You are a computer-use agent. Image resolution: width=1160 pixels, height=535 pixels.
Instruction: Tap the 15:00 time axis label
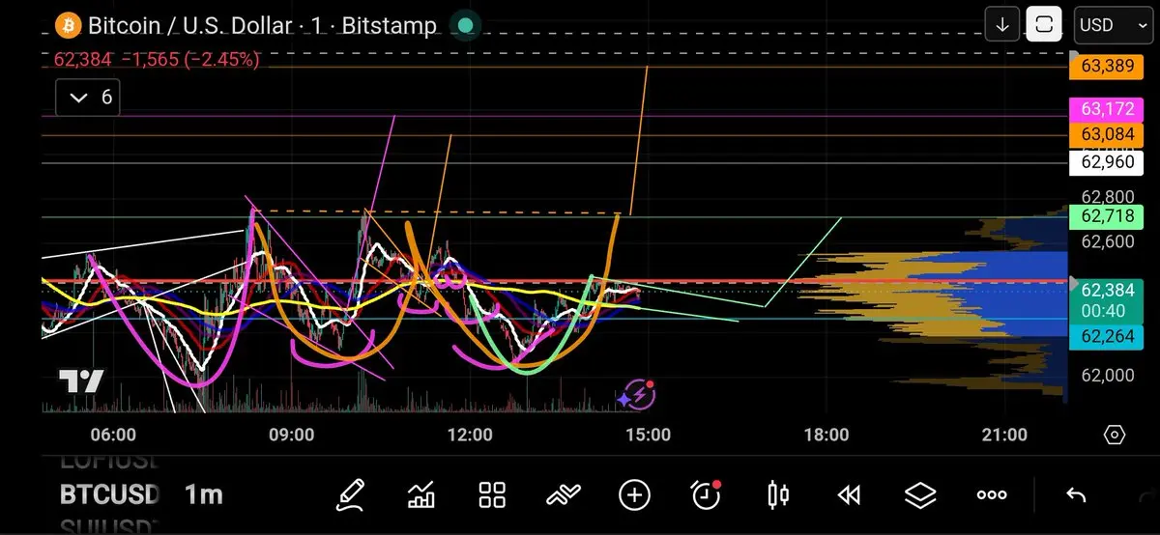pyautogui.click(x=648, y=436)
